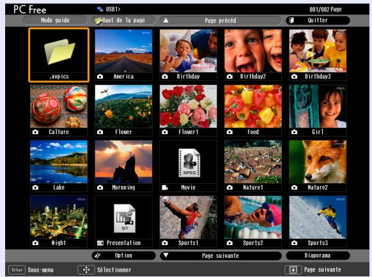Go to Haut de la page
Image resolution: width=372 pixels, height=277 pixels.
click(x=123, y=20)
